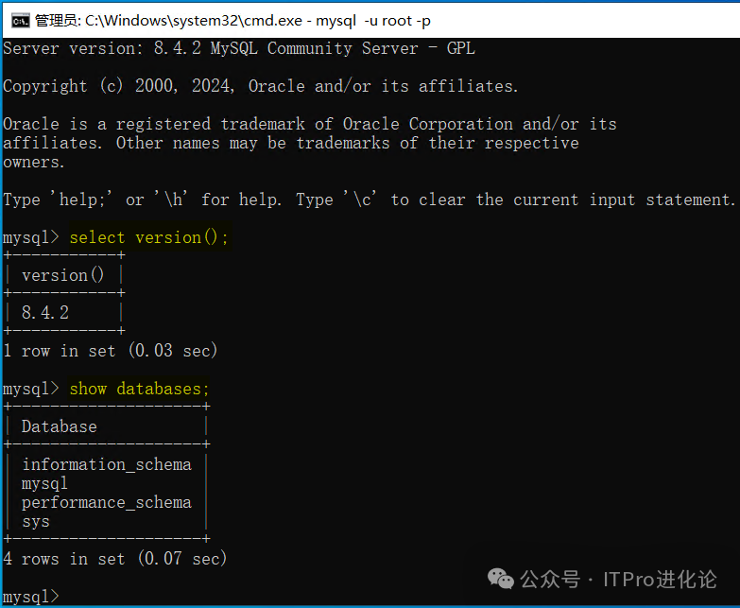Select the mysql database row in results
The width and height of the screenshot is (740, 608).
coord(44,483)
